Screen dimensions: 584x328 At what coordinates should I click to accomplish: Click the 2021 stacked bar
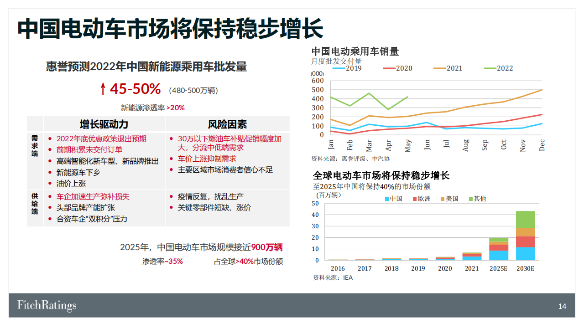click(472, 256)
